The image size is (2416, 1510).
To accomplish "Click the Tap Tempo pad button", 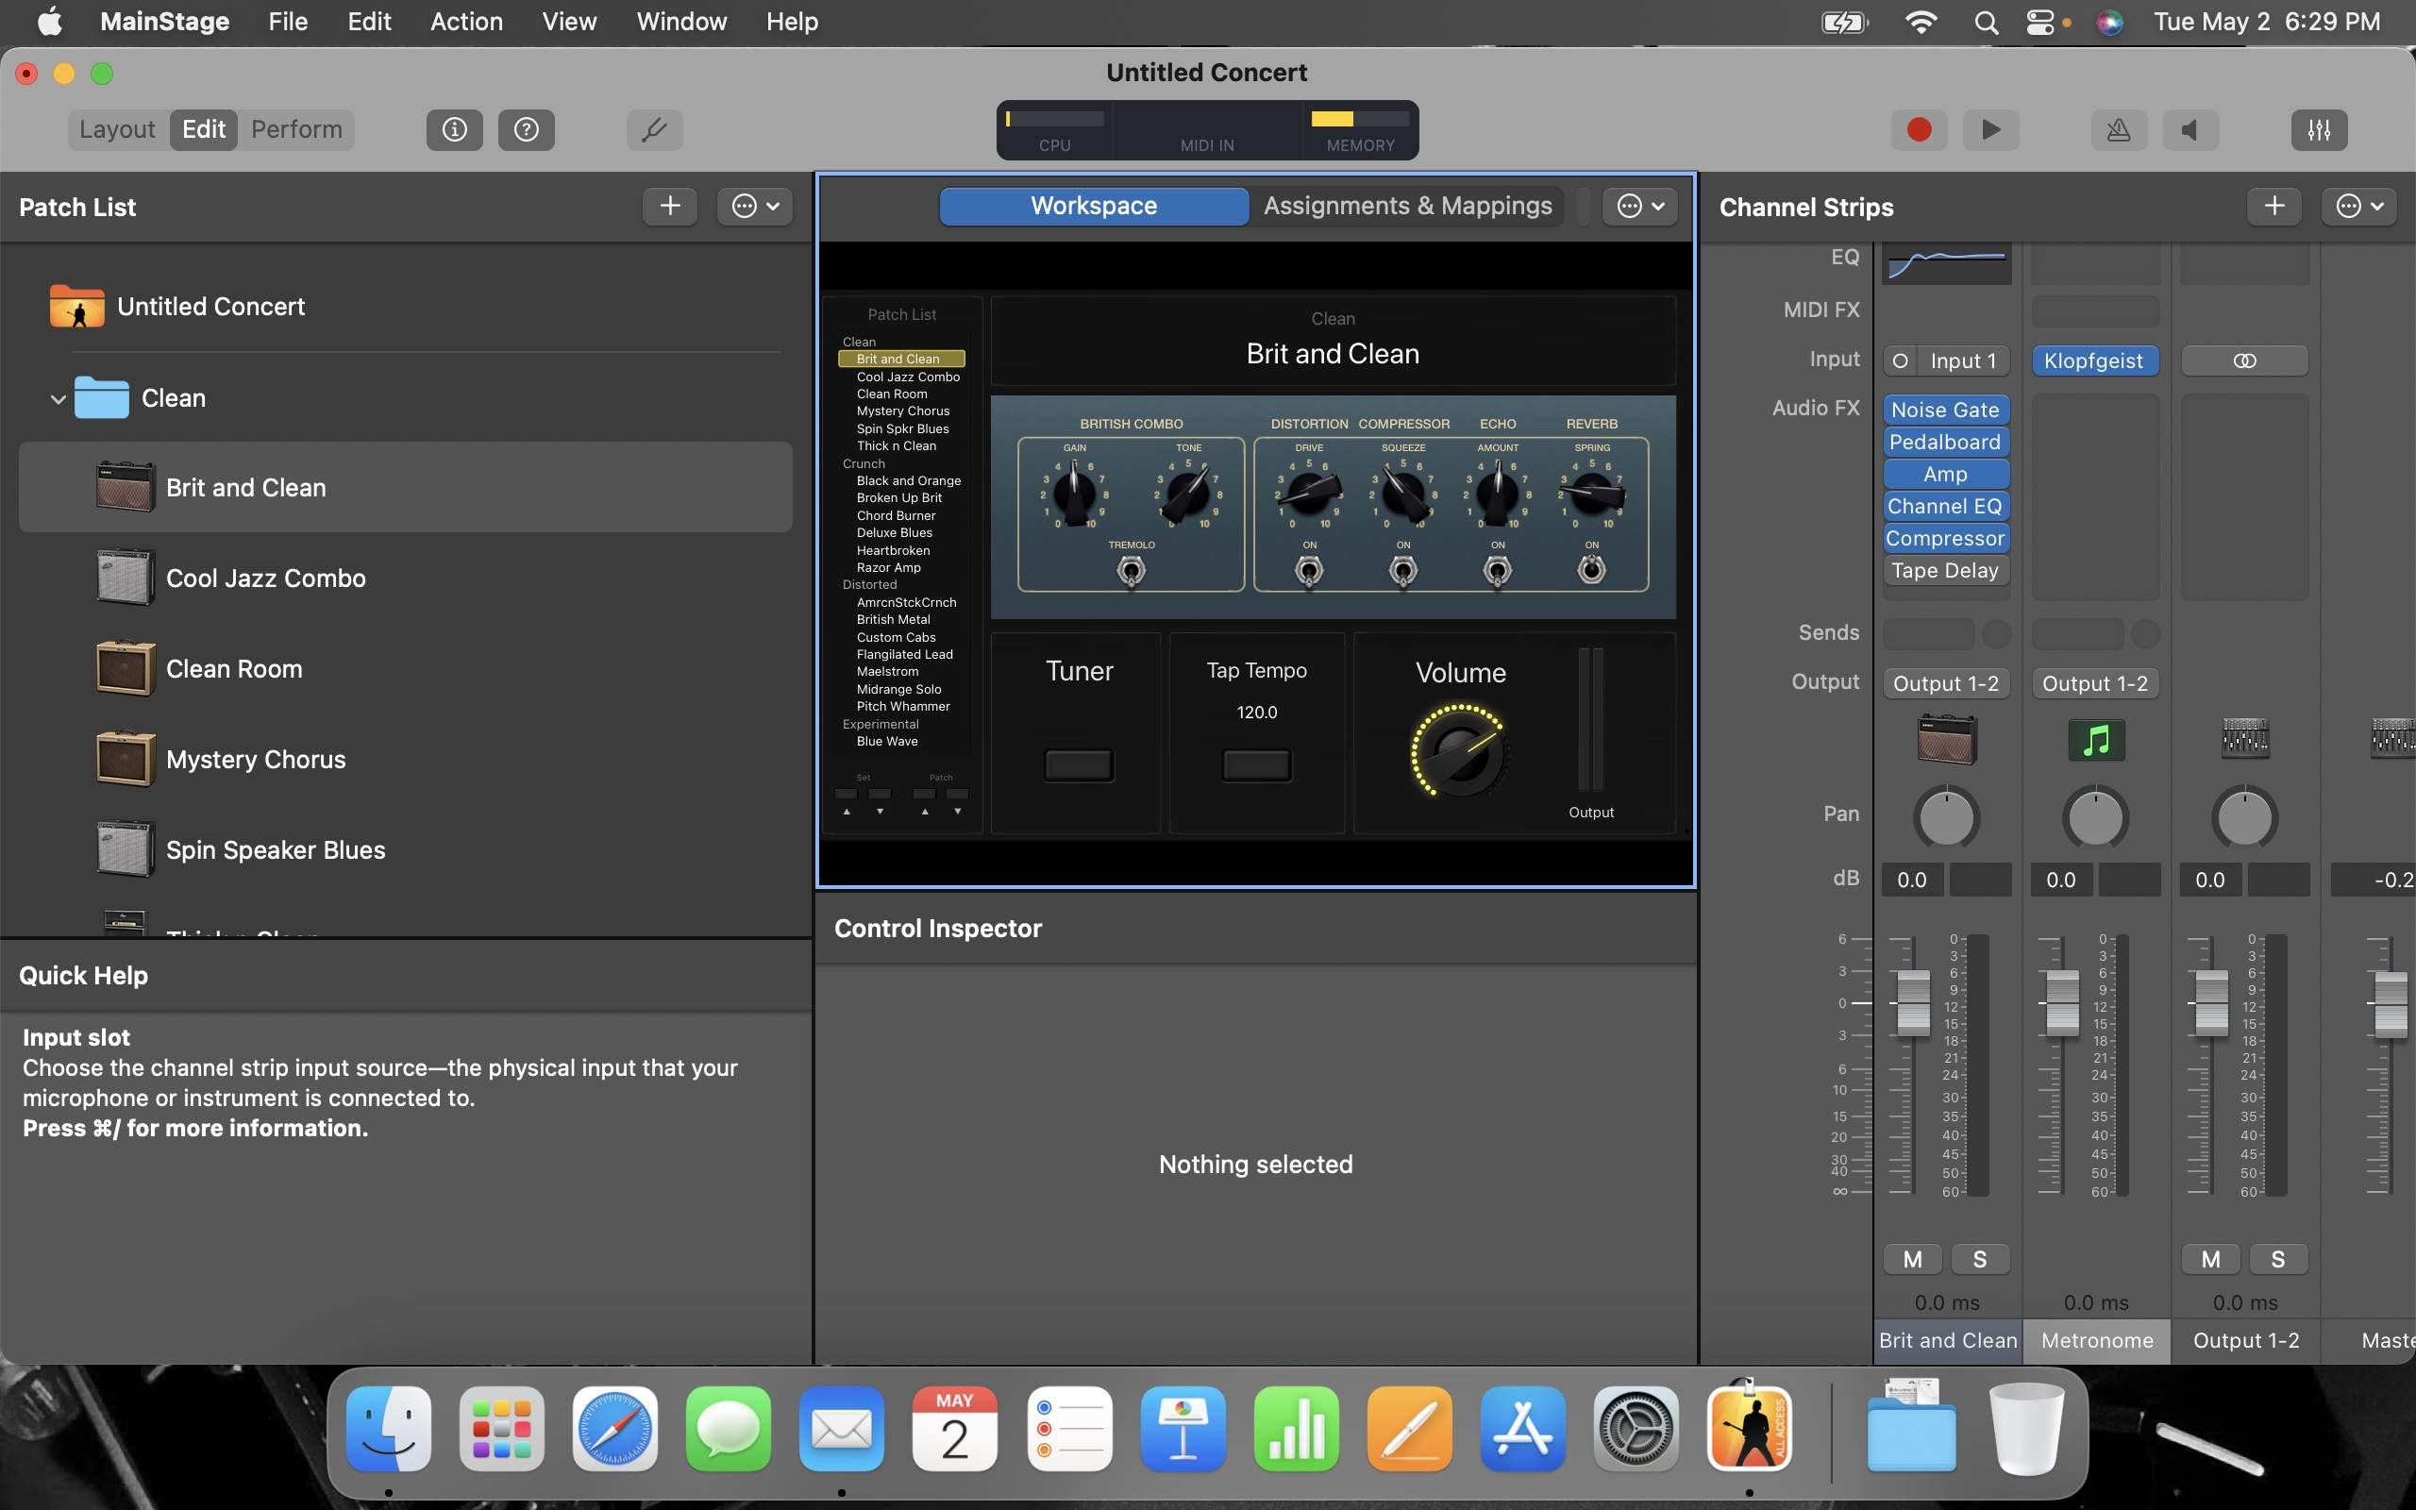I will [1256, 765].
